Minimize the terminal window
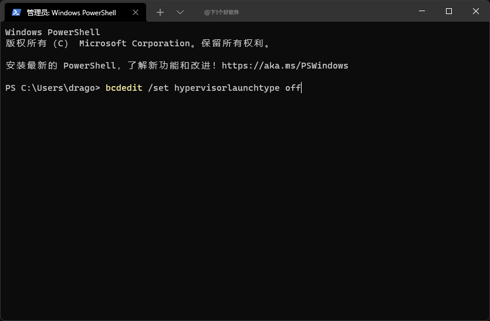Screen dimensions: 490x321 click(x=421, y=11)
